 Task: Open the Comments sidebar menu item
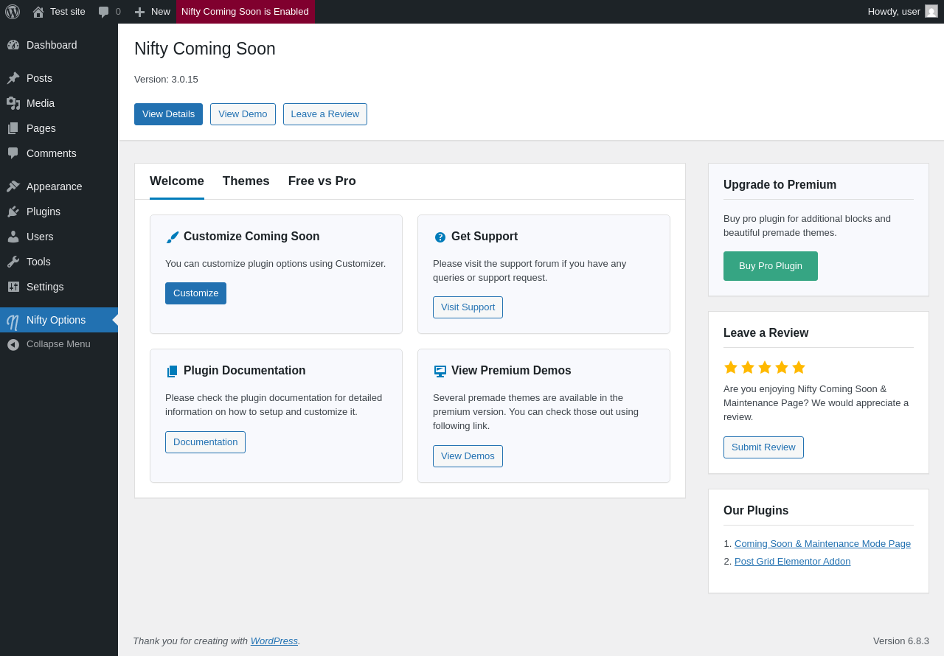(59, 153)
